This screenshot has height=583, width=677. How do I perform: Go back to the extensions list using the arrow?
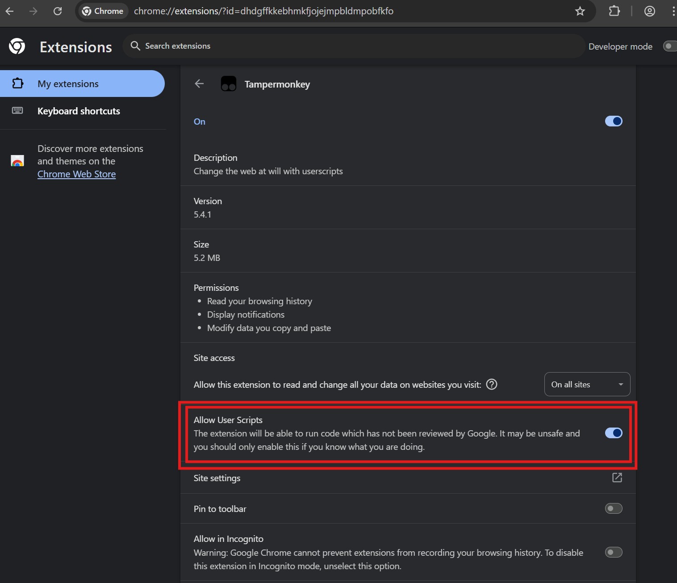point(199,84)
